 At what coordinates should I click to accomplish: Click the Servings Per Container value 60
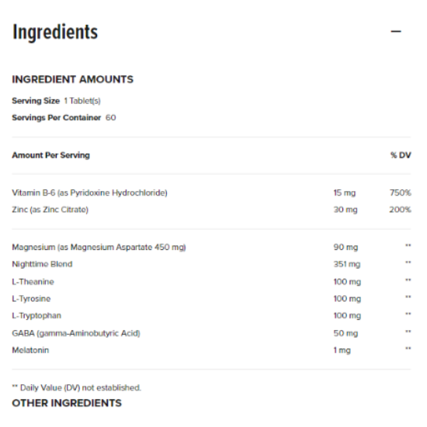110,118
